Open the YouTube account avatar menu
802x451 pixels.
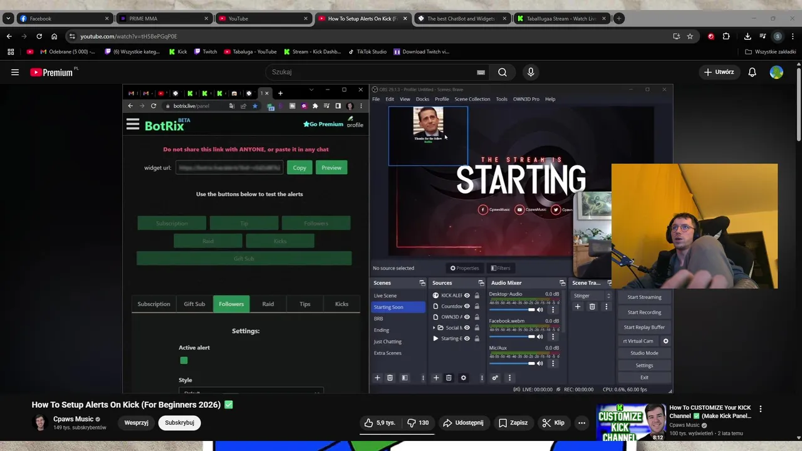pos(776,72)
